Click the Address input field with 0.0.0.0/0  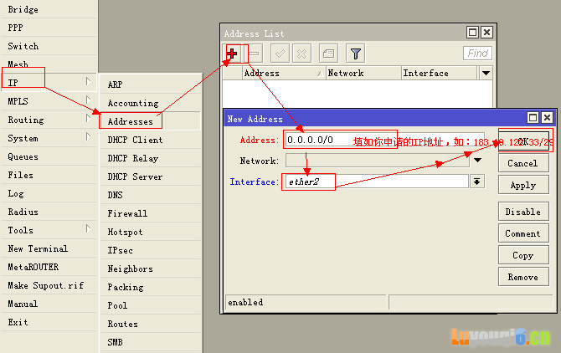[384, 140]
